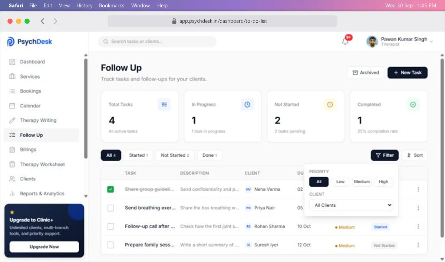Viewport: 445px width, 262px height.
Task: Select All priority filter
Action: click(x=319, y=182)
